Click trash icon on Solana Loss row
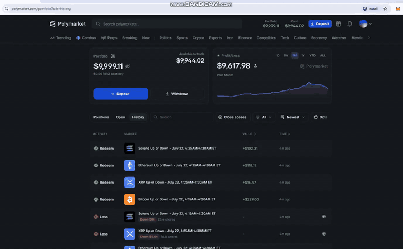 pos(324,217)
